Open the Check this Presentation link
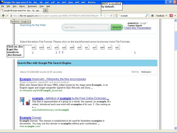The image size is (177, 133). tap(138, 28)
